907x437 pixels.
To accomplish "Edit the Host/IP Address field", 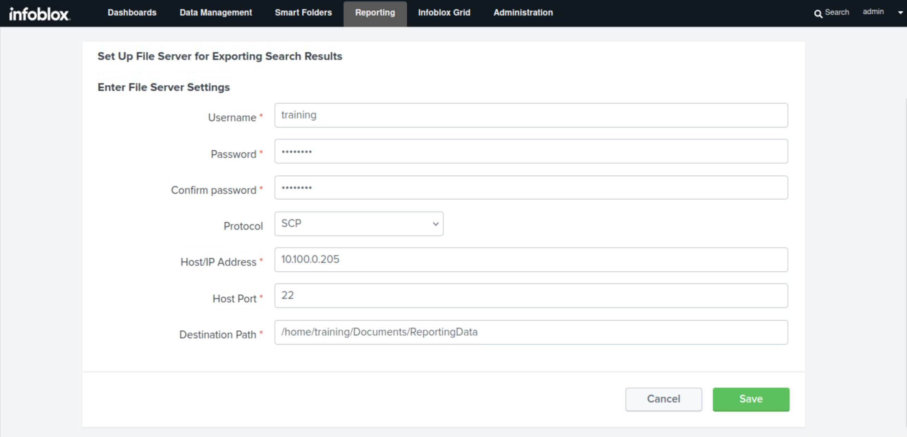I will pos(531,260).
